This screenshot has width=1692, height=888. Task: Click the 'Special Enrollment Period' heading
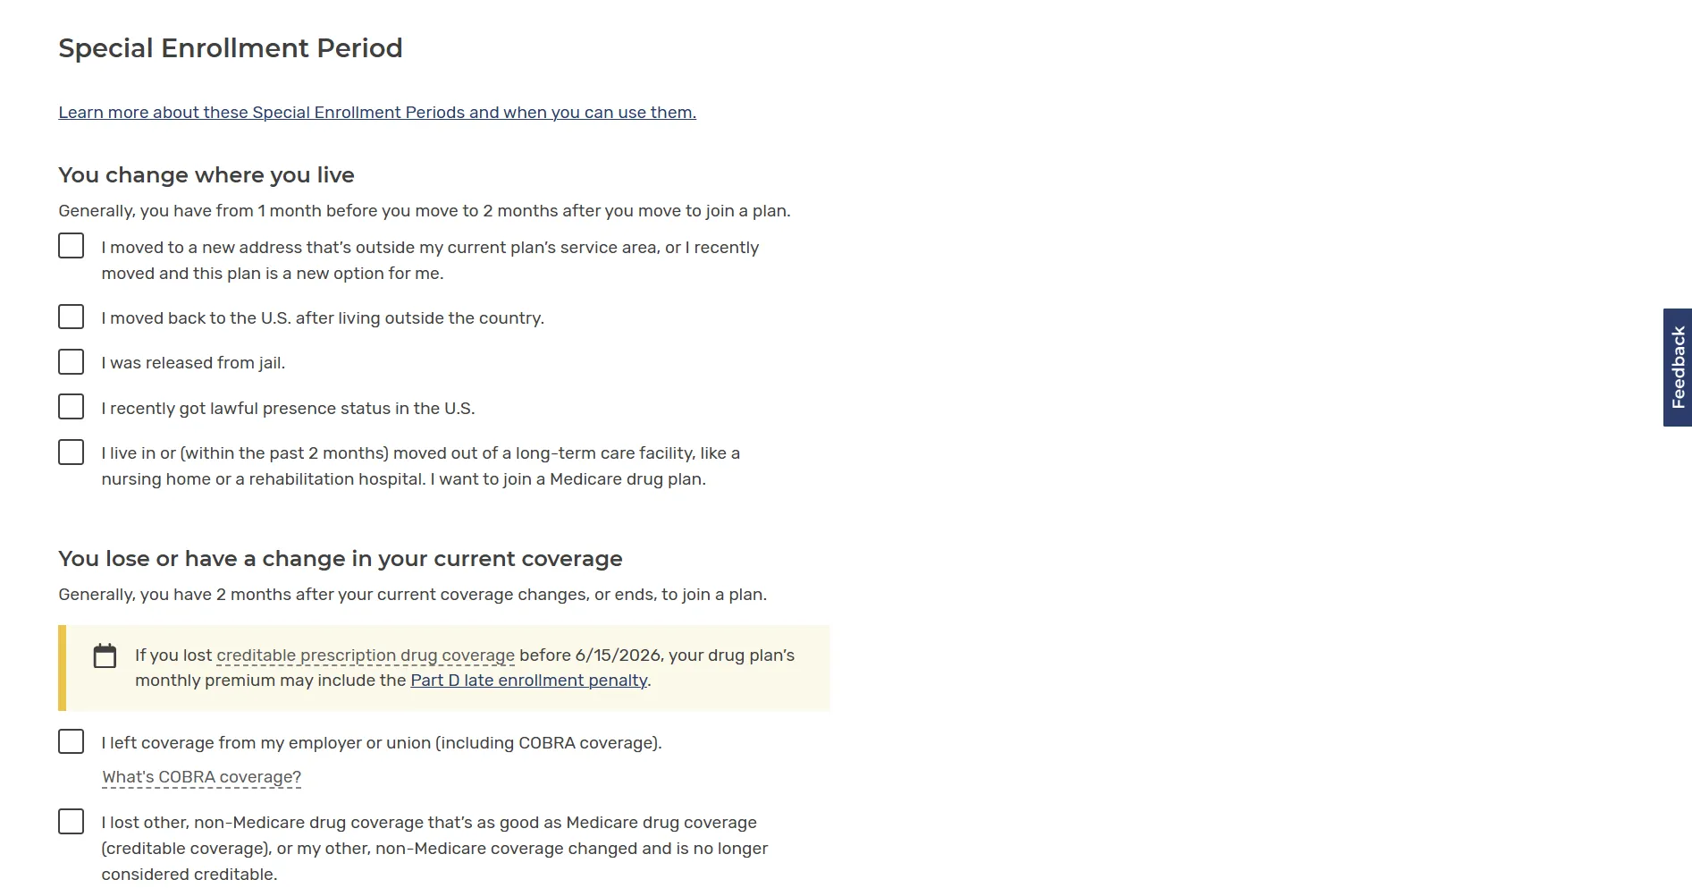(231, 48)
